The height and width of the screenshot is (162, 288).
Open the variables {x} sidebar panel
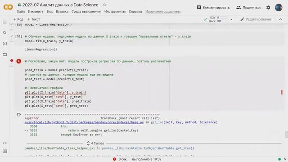coord(5,44)
